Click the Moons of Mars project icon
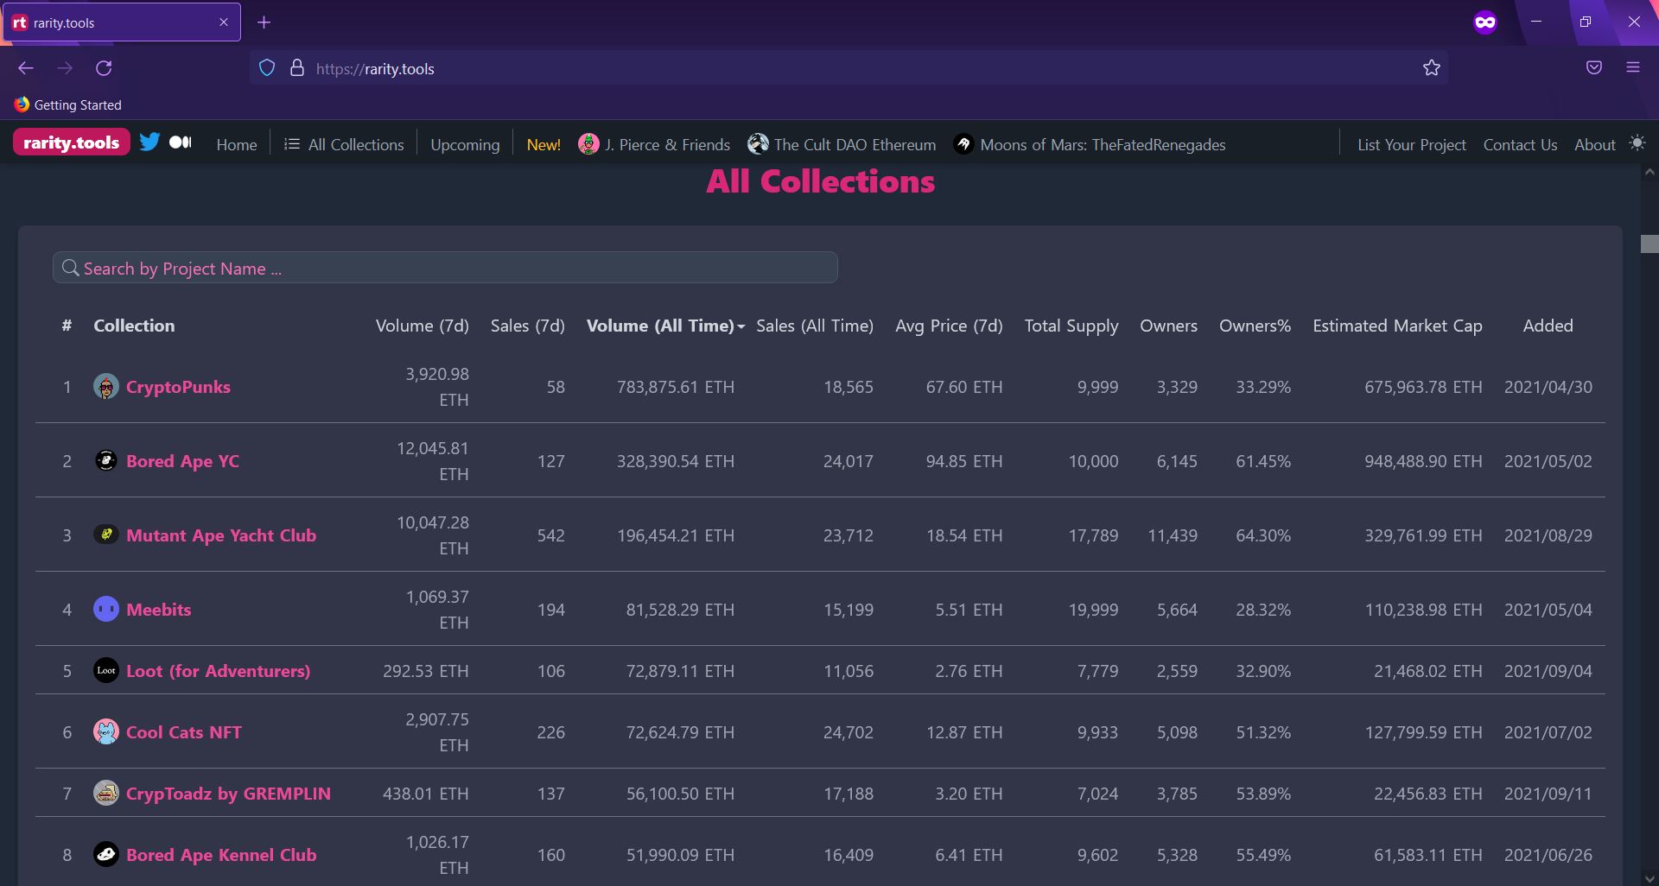The height and width of the screenshot is (886, 1659). (x=963, y=143)
